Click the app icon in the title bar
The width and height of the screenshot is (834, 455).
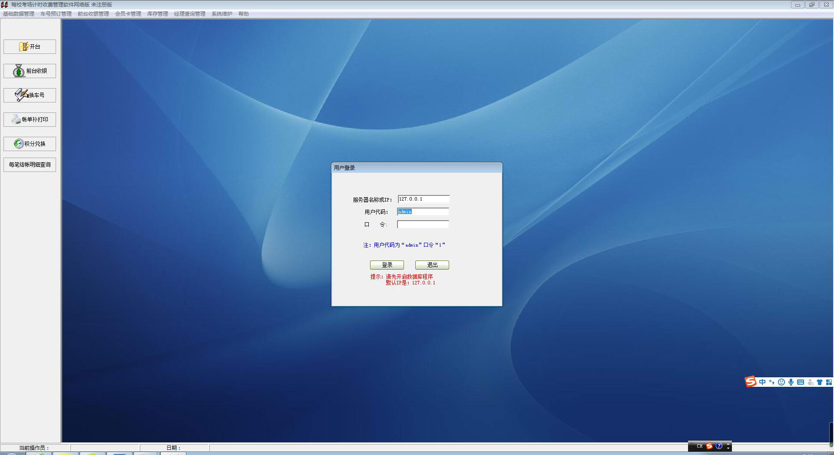[x=5, y=5]
